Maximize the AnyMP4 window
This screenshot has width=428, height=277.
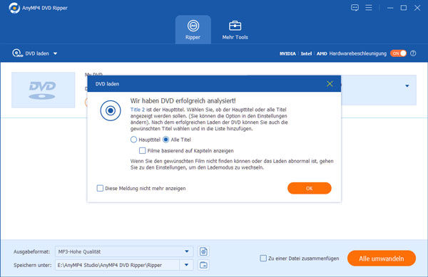click(404, 8)
